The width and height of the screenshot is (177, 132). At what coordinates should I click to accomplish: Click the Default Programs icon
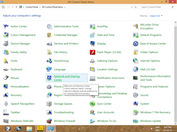point(136,35)
